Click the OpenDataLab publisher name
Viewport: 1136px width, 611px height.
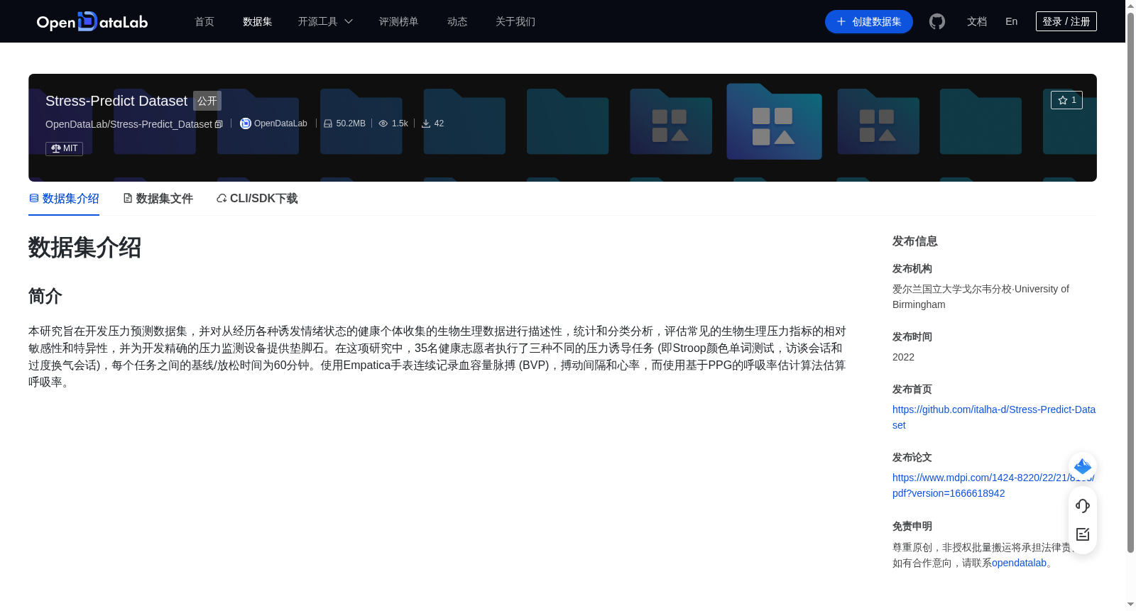click(x=280, y=123)
